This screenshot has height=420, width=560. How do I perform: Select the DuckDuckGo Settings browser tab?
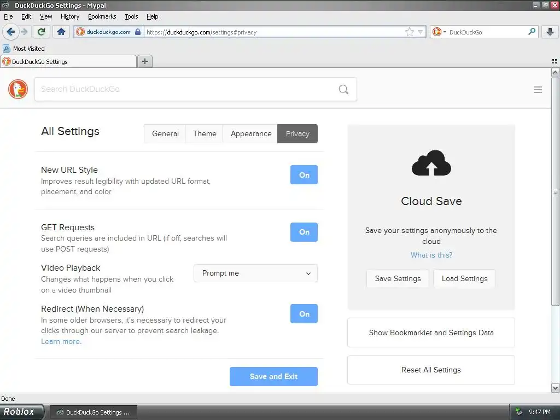[x=68, y=61]
